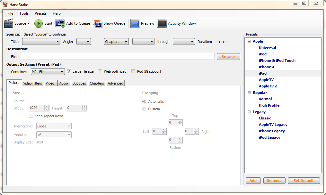326x195 pixels.
Task: Enable the Web optimized checkbox
Action: 100,71
